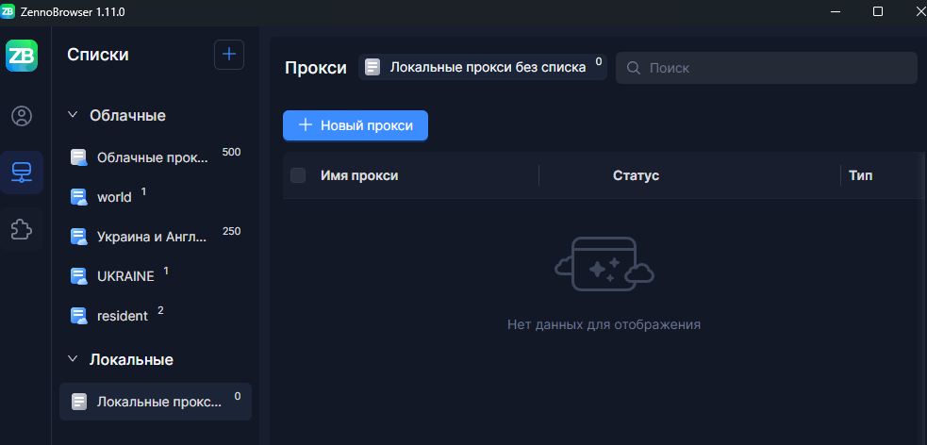Select the UKRAINE proxy list
The width and height of the screenshot is (927, 445).
tap(156, 276)
